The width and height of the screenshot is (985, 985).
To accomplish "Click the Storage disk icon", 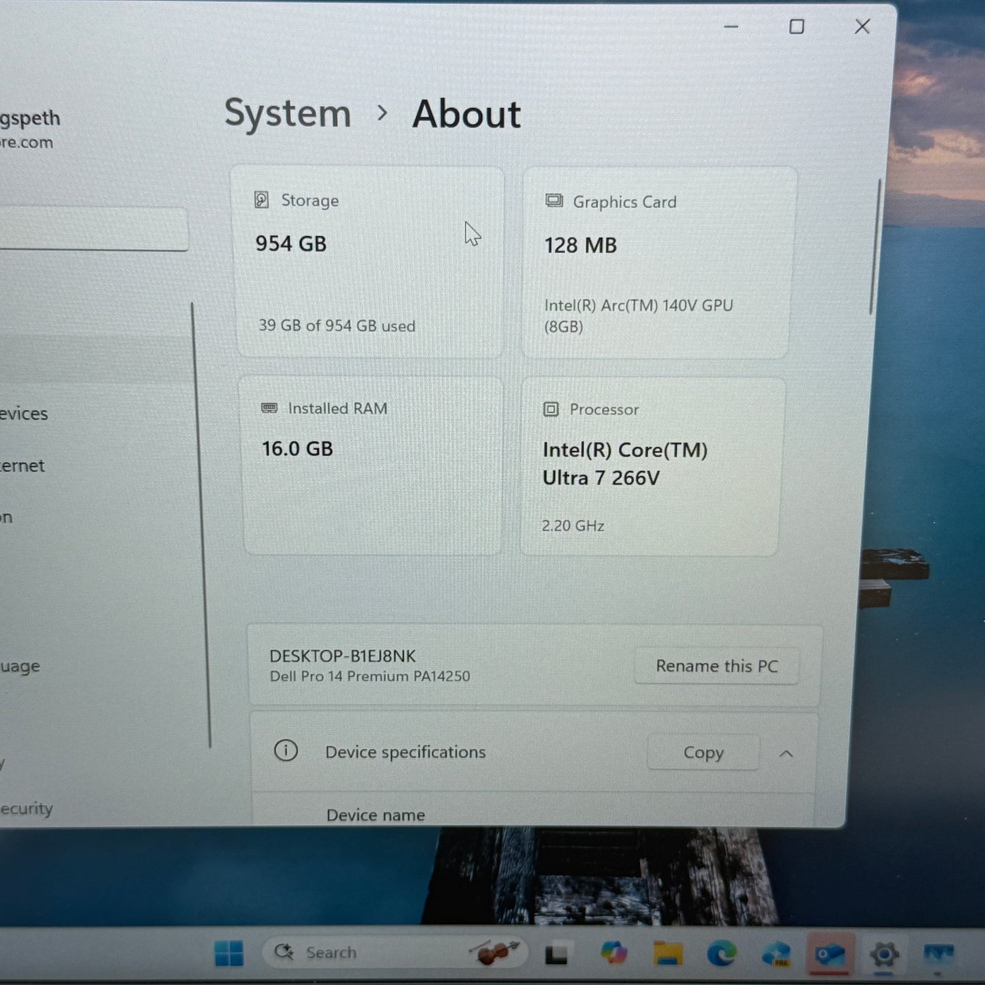I will coord(262,200).
